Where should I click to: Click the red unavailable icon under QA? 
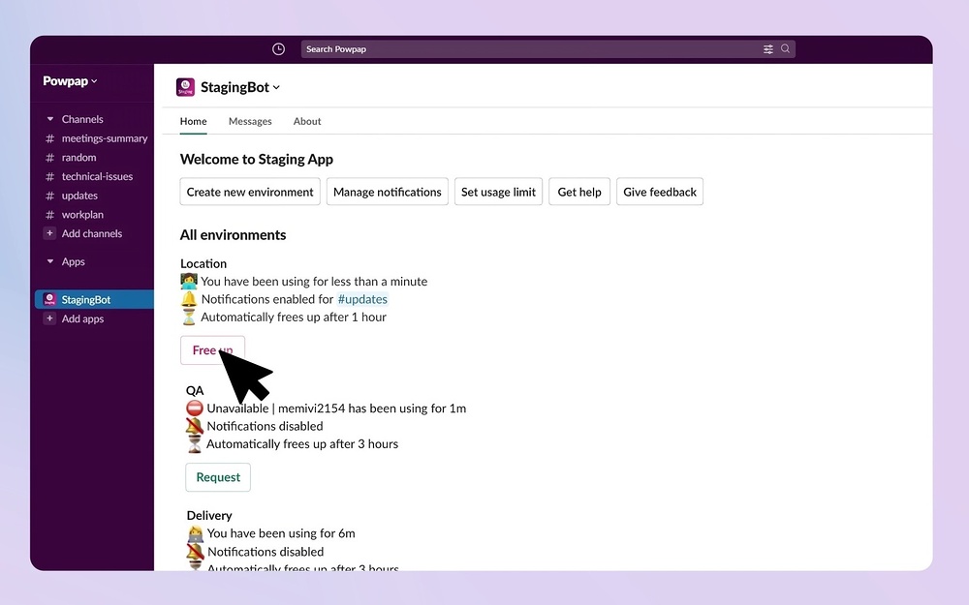coord(195,408)
